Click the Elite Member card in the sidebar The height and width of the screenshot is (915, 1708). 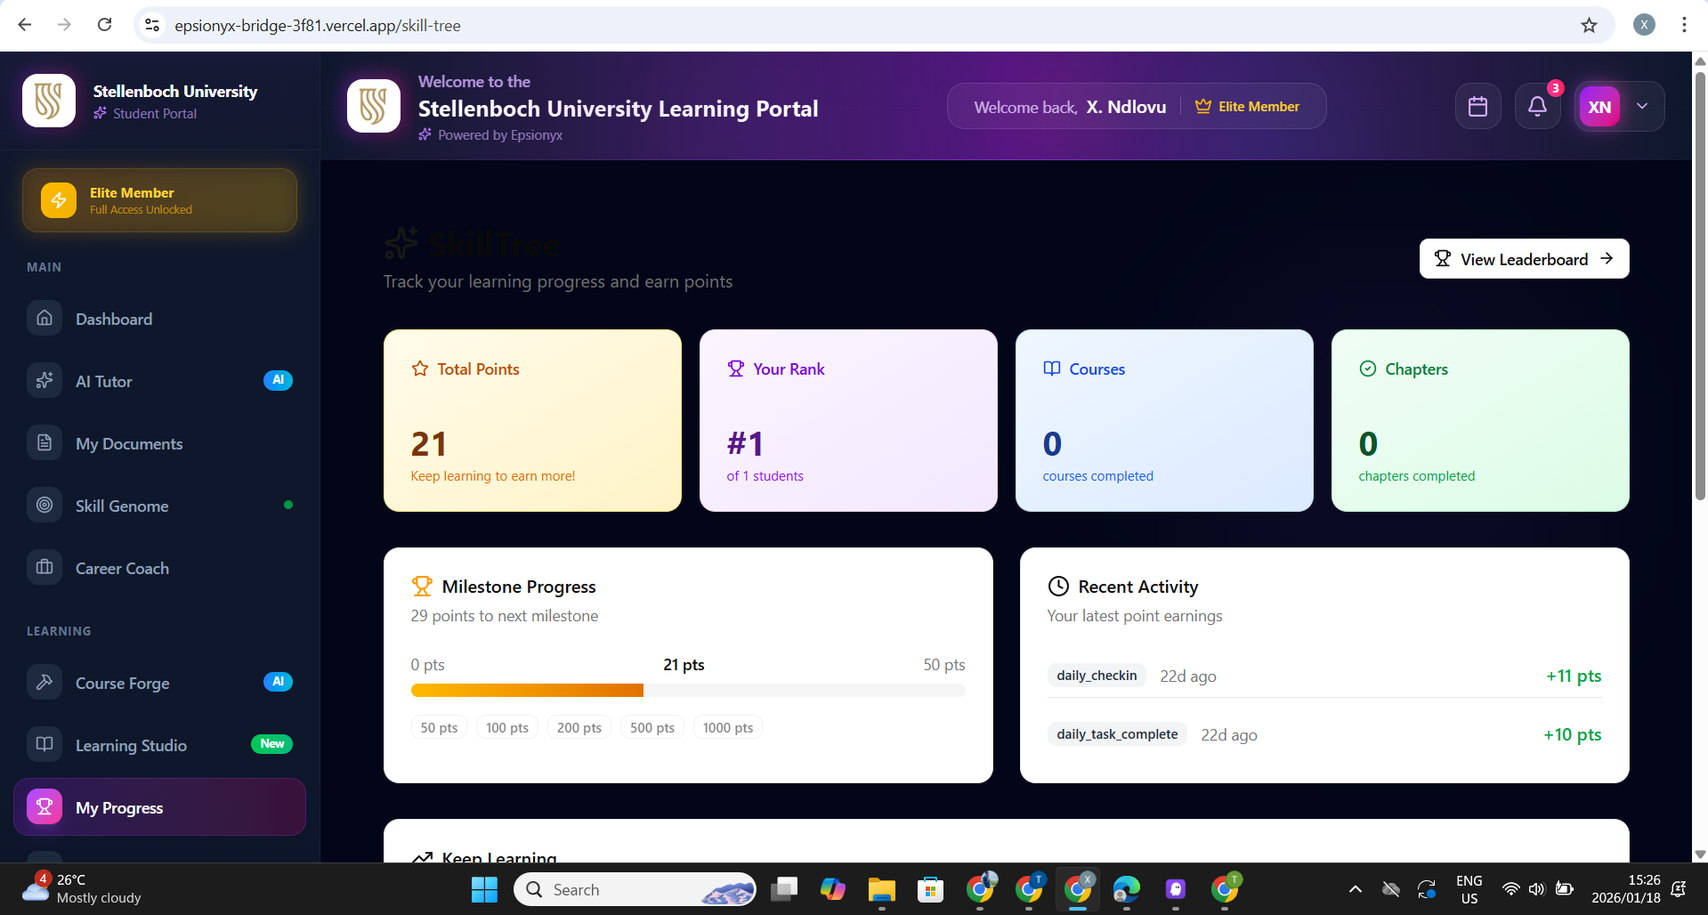(x=160, y=200)
